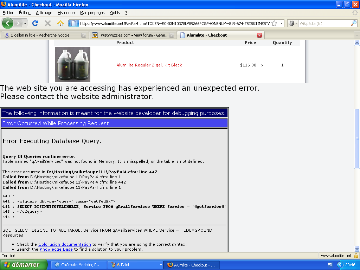Click the Wikipedia search engine icon
The height and width of the screenshot is (270, 360).
click(291, 24)
